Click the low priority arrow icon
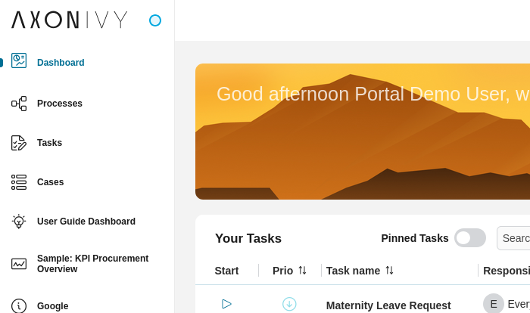Viewport: 530px width, 313px height. [x=289, y=304]
